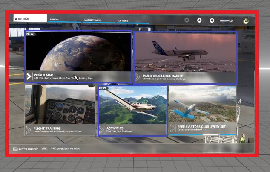Screen dimensions: 270x172
Task: Click 'Find Your Next Challenge' subtitle
Action: [x=119, y=131]
